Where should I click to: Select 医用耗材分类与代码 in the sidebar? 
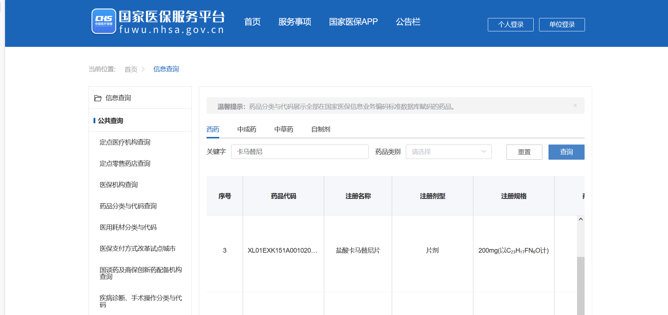[128, 227]
